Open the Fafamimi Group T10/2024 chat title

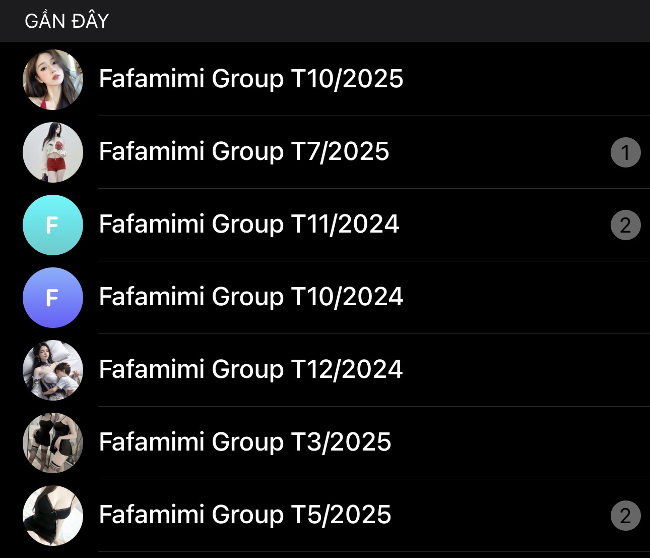click(x=251, y=297)
